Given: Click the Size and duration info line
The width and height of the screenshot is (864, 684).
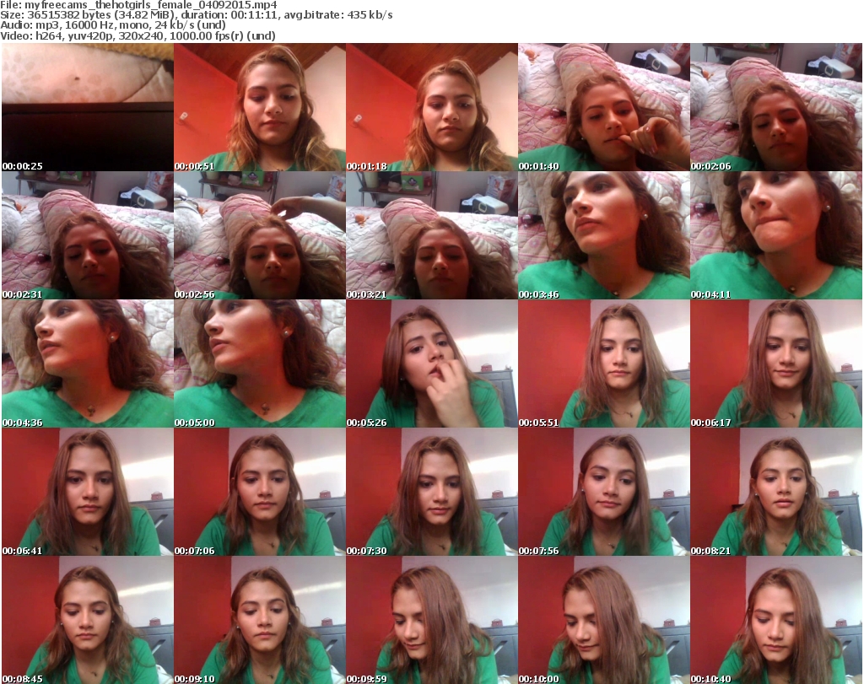Looking at the screenshot, I should click(x=196, y=15).
